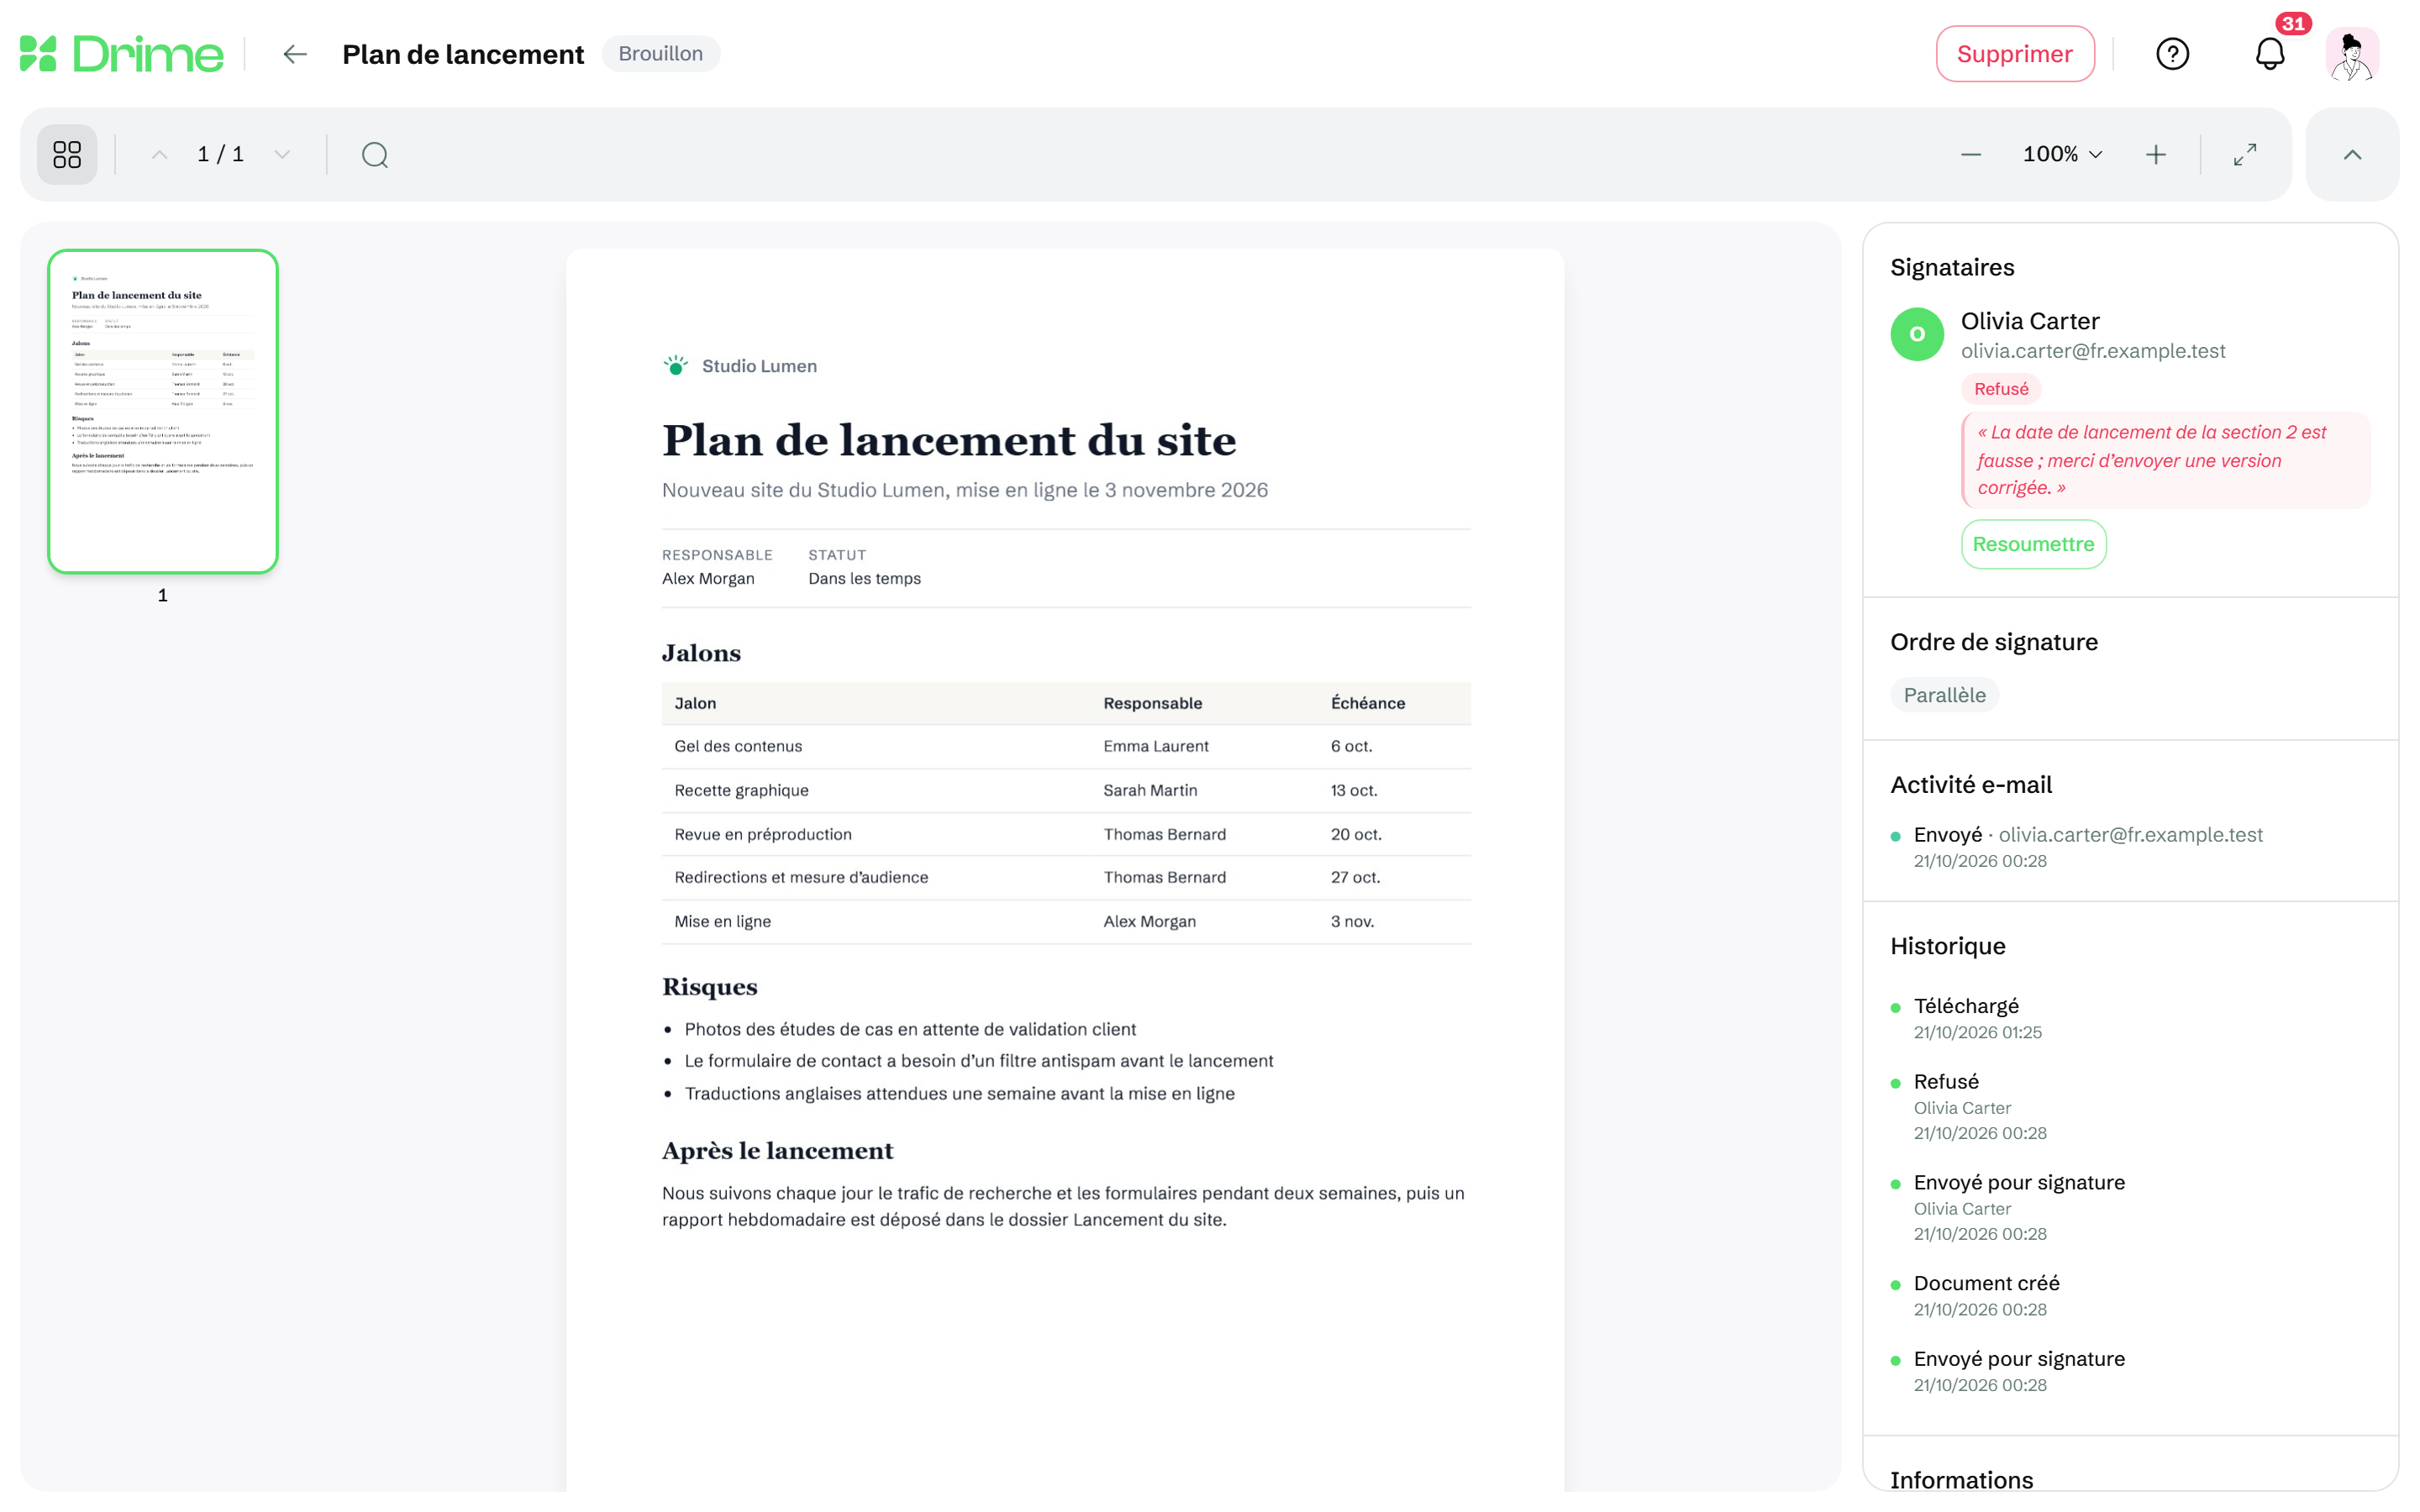
Task: Click the Mise en ligne milestone cell
Action: (722, 921)
